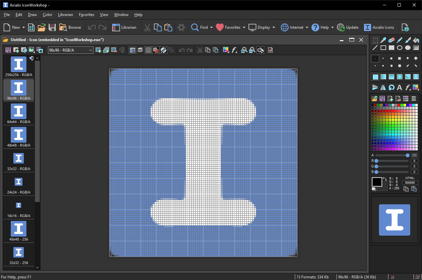Image resolution: width=422 pixels, height=280 pixels.
Task: Select the Flood Fill tool
Action: [x=415, y=40]
